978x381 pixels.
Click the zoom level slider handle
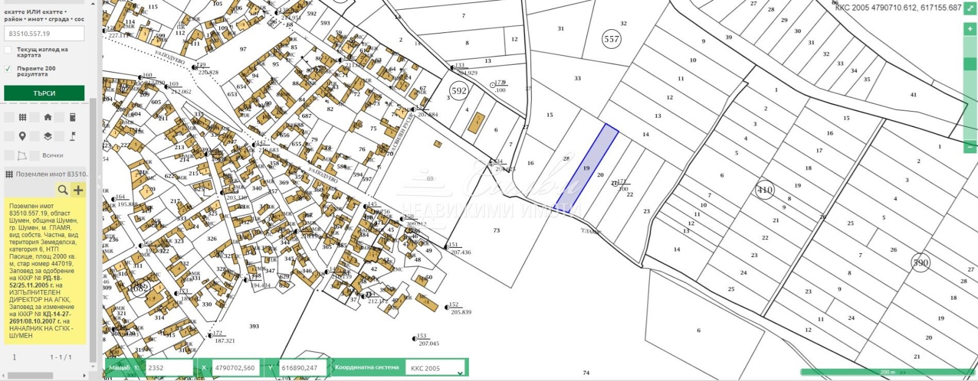(x=970, y=64)
